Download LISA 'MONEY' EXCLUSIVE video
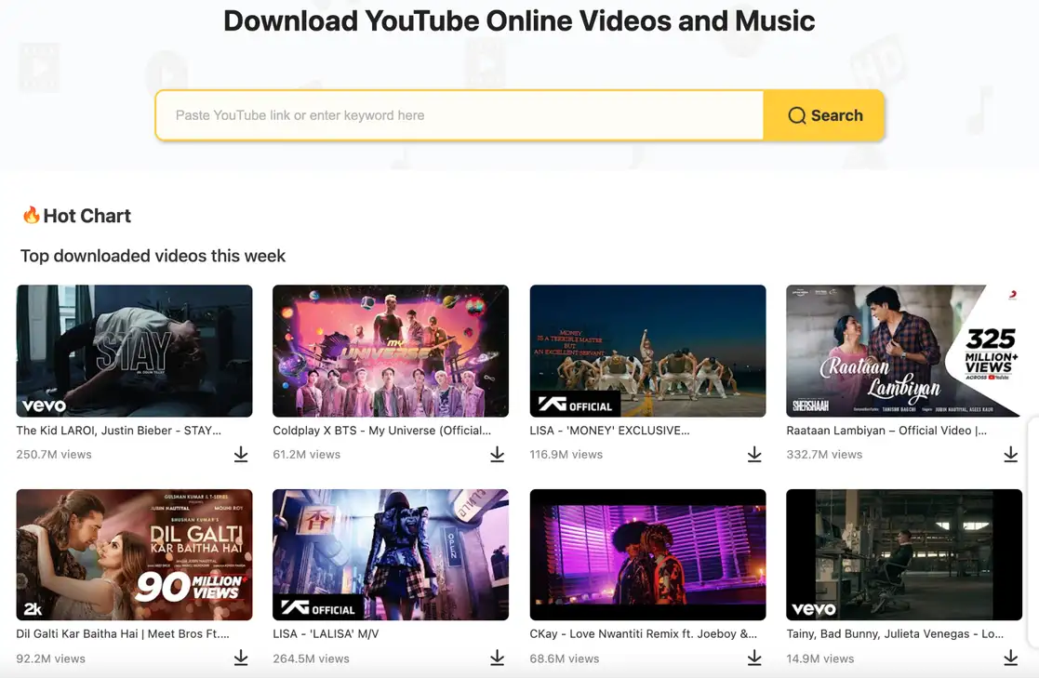The height and width of the screenshot is (678, 1039). [x=754, y=455]
